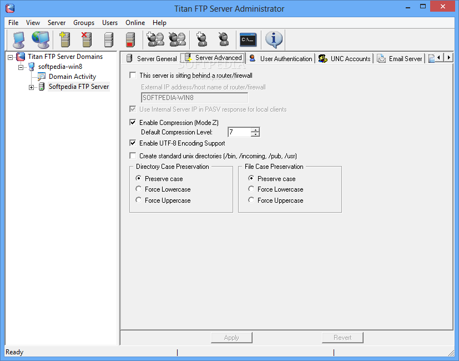Switch to the Server General tab
Image resolution: width=459 pixels, height=361 pixels.
pos(152,59)
